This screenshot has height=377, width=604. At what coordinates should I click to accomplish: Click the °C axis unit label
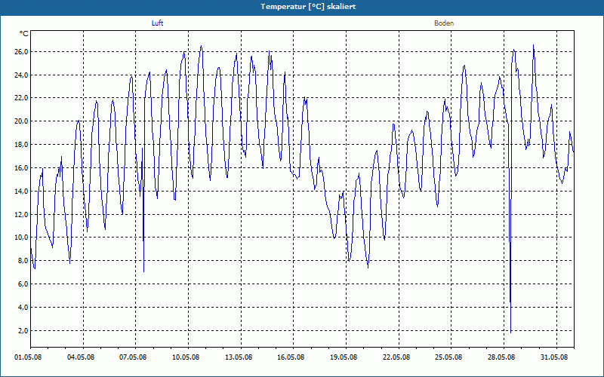[x=24, y=34]
